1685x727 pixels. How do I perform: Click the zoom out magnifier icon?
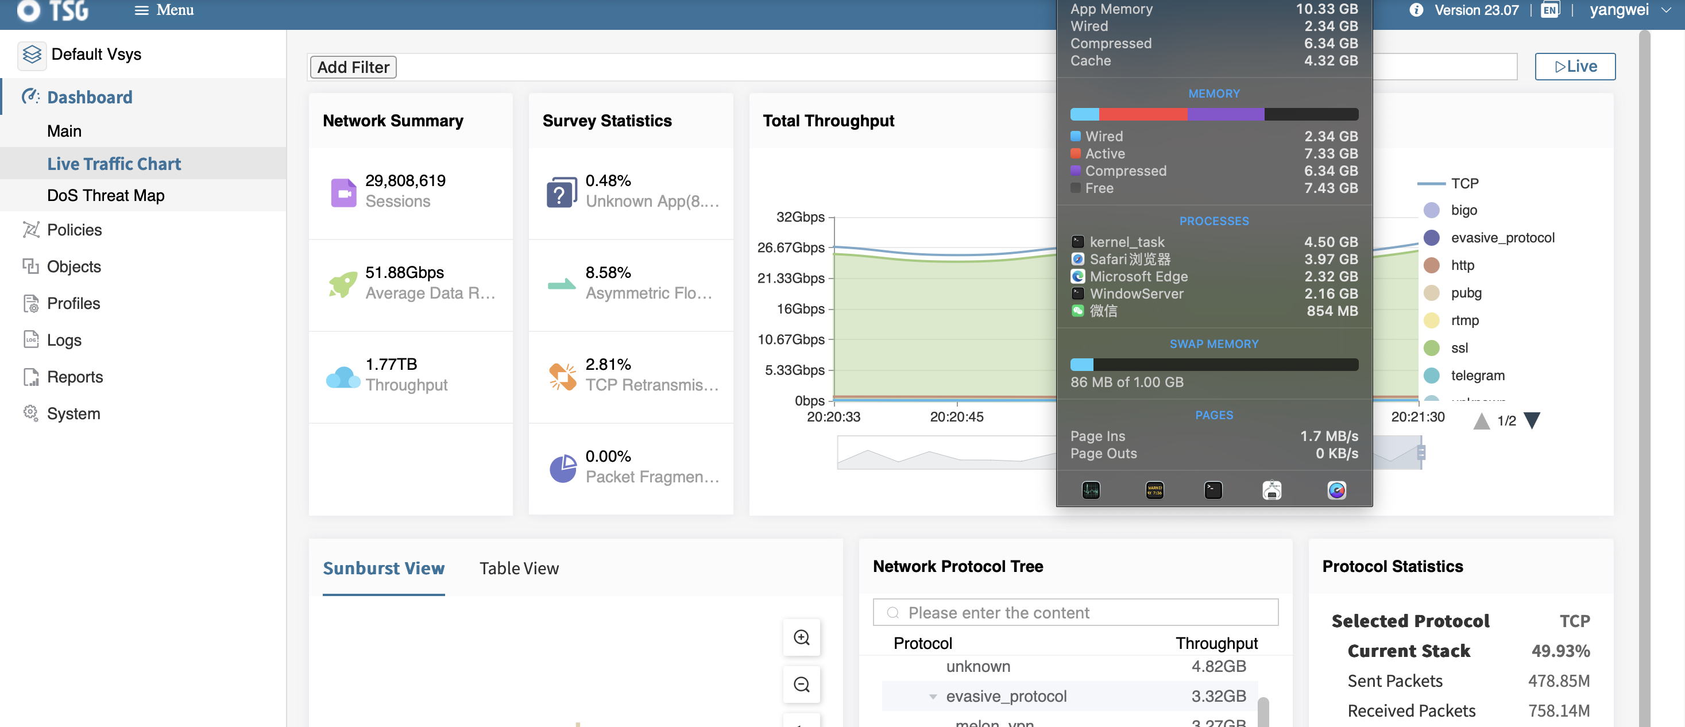point(801,685)
